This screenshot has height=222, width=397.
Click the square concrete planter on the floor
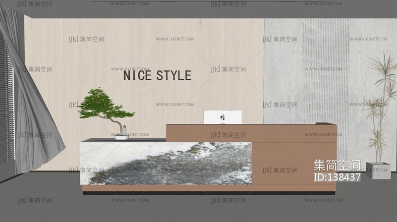[x=378, y=170]
